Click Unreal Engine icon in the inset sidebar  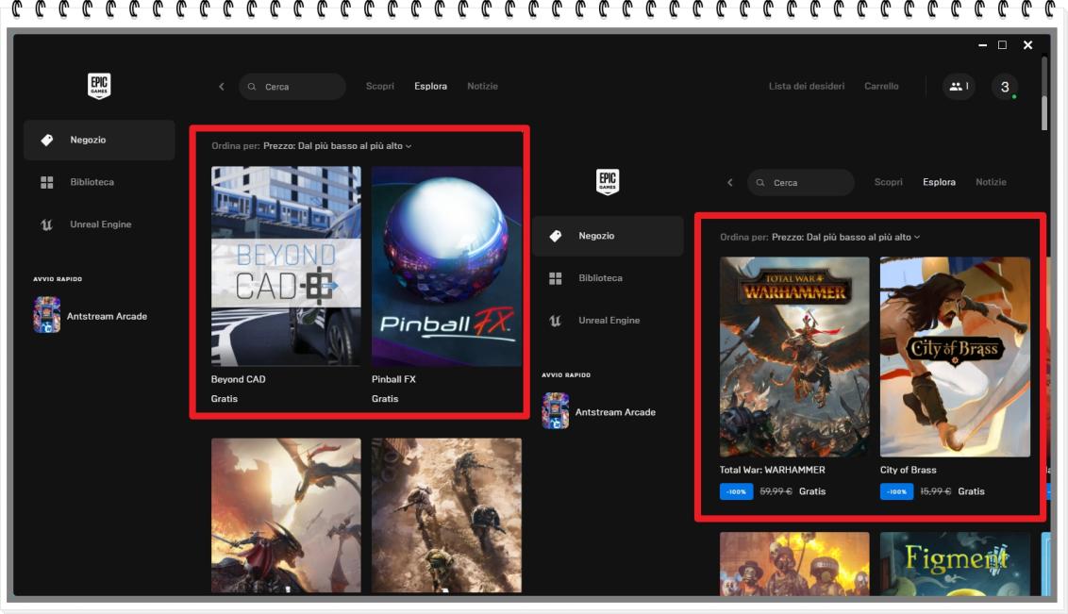pos(555,321)
